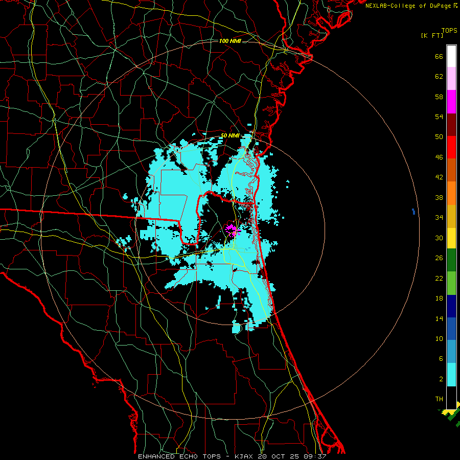Click the '09:37' time stamp

[x=316, y=456]
